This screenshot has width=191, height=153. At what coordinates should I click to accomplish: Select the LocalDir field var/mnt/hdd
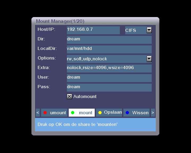[x=109, y=49]
